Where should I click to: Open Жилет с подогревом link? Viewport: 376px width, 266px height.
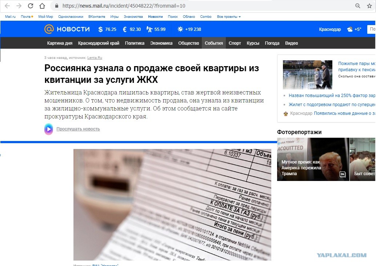332,105
